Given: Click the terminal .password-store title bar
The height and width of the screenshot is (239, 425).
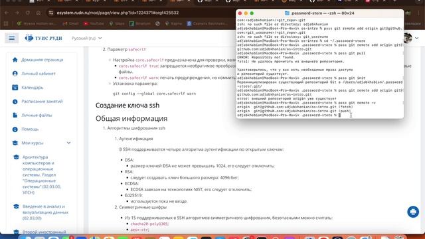Looking at the screenshot, I should 319,13.
